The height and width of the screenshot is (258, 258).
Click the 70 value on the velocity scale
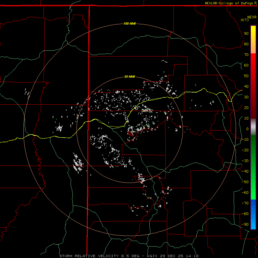tap(246, 55)
